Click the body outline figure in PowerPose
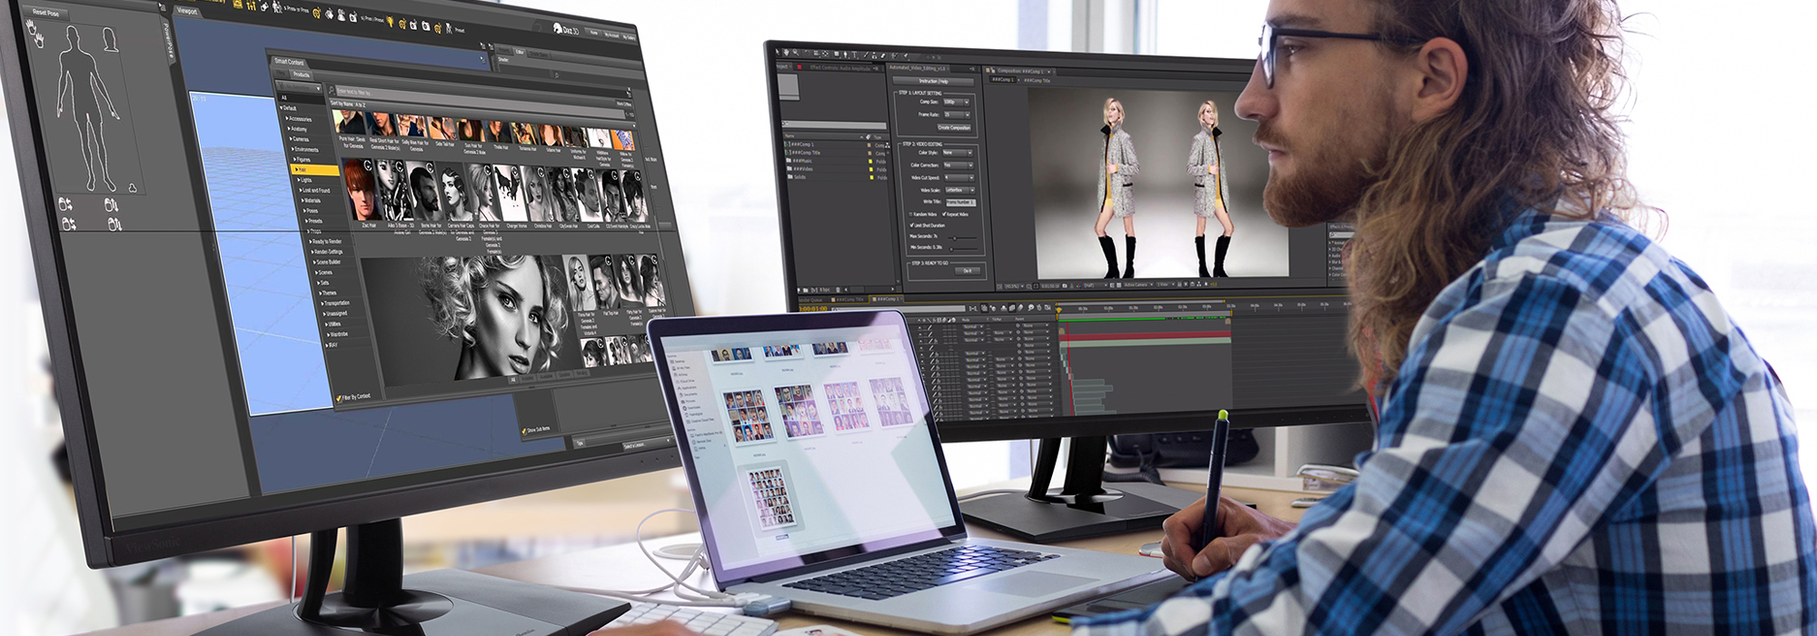This screenshot has width=1817, height=636. point(88,109)
